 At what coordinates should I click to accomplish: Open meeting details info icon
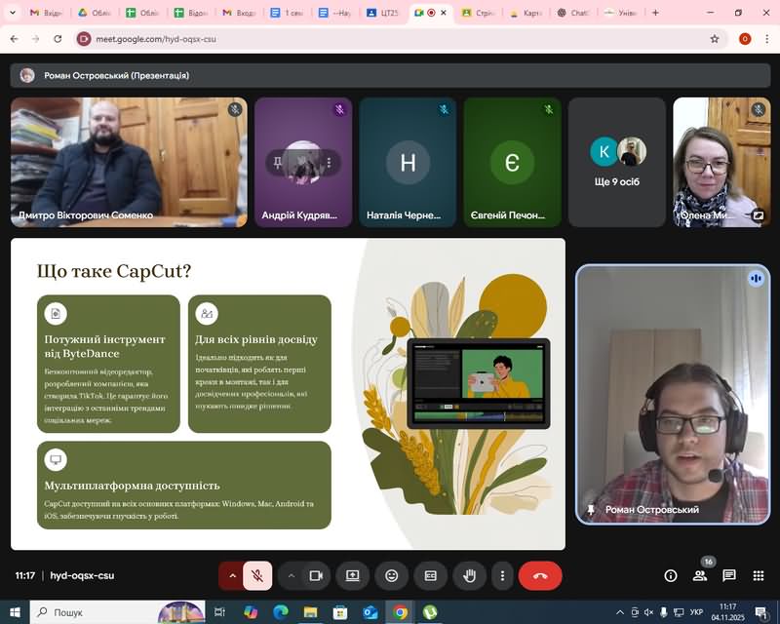tap(671, 575)
